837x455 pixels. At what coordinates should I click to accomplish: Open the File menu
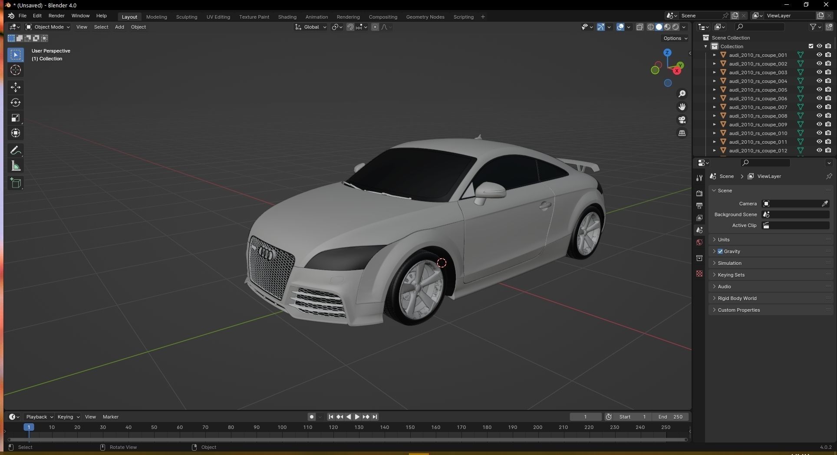point(23,16)
